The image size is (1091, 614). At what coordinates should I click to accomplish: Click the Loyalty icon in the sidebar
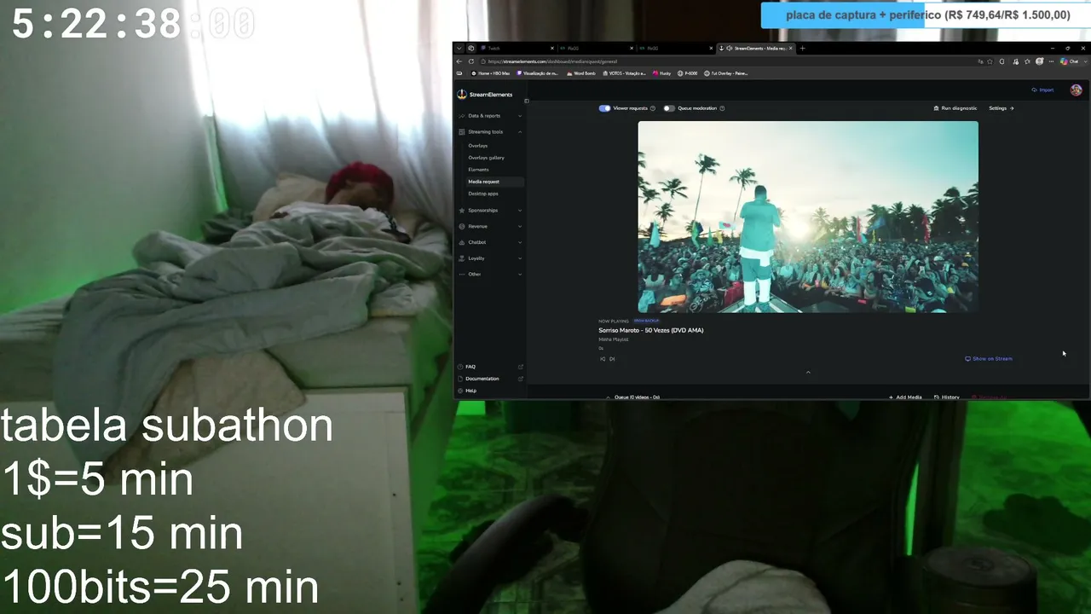[461, 258]
